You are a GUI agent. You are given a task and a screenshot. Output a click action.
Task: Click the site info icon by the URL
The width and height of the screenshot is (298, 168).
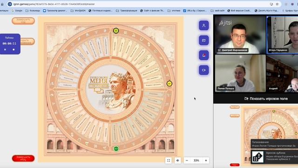pos(10,4)
